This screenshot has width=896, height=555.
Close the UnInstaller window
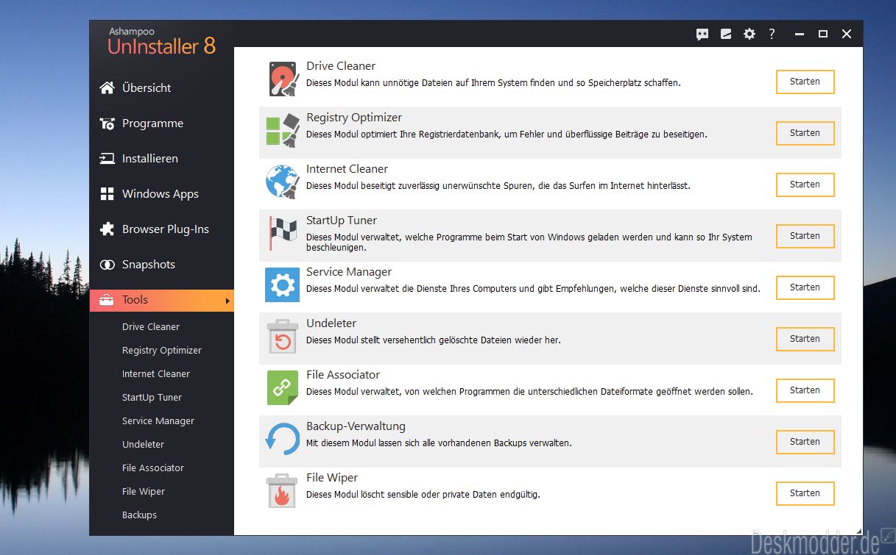point(847,34)
